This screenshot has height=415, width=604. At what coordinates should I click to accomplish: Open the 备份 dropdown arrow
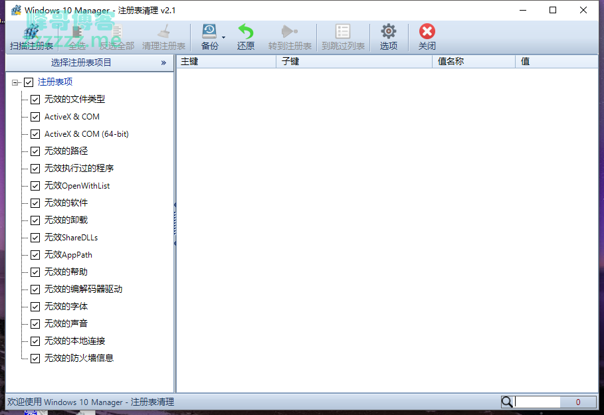[224, 37]
